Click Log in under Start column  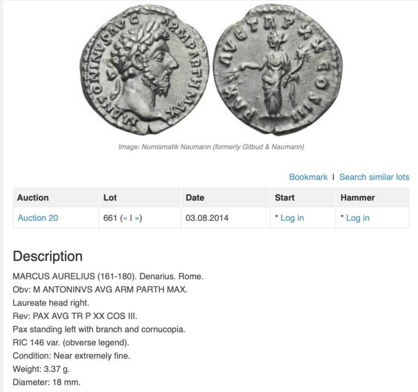(x=292, y=218)
